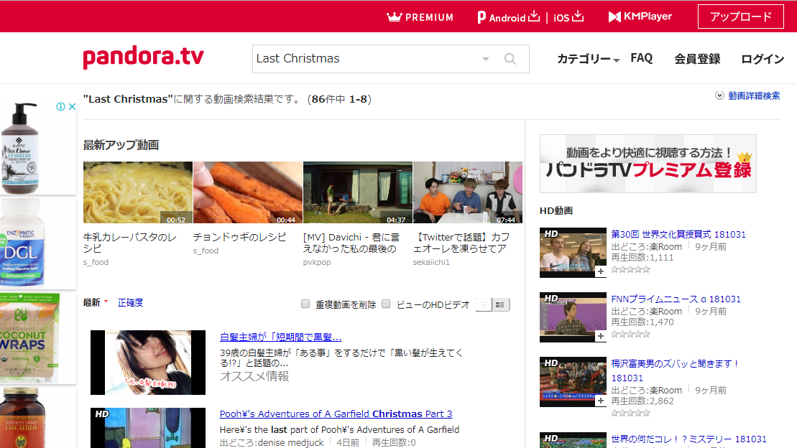Click uploader sekaiichi1
This screenshot has height=448, width=797.
[x=431, y=262]
